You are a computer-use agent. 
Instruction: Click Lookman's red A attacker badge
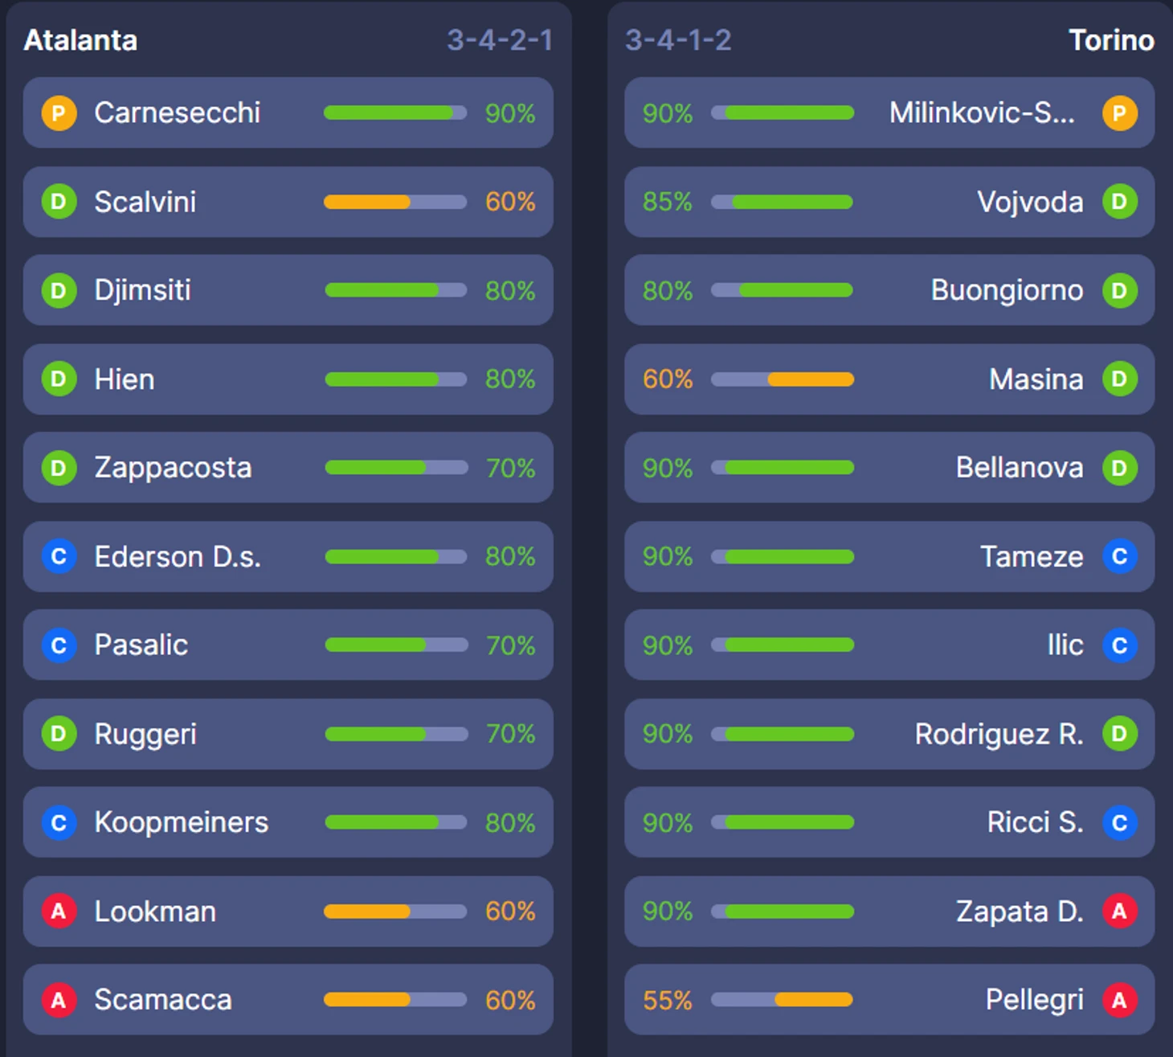click(x=59, y=912)
